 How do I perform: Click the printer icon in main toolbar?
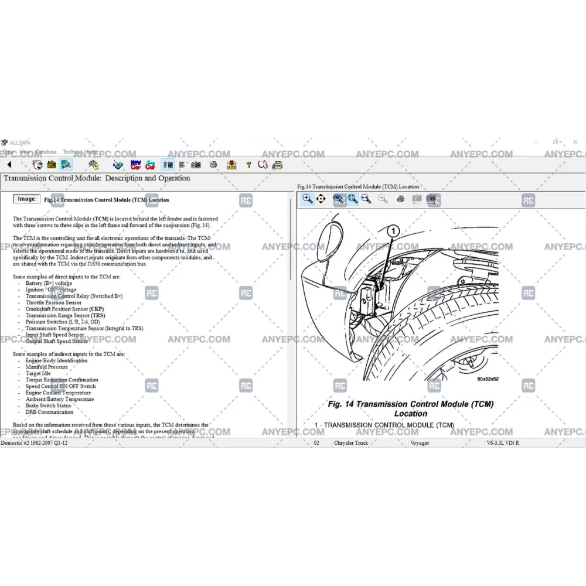[213, 165]
